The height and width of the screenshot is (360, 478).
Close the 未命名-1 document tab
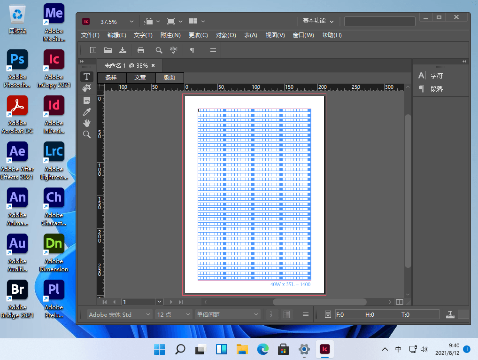click(153, 65)
